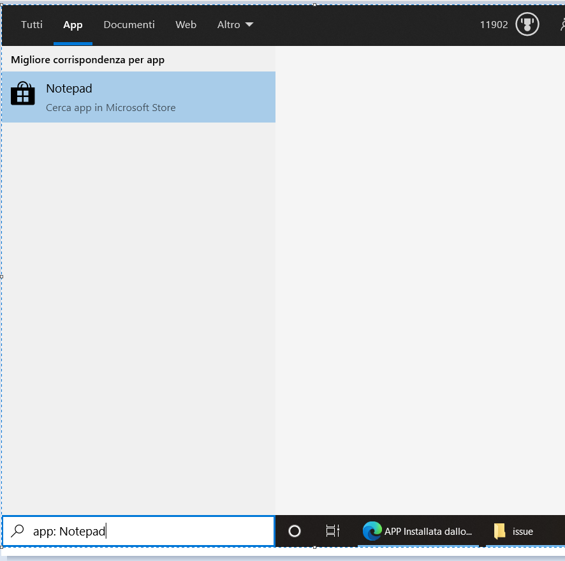This screenshot has height=561, width=565.
Task: Expand the Altro dropdown filter
Action: pyautogui.click(x=235, y=24)
